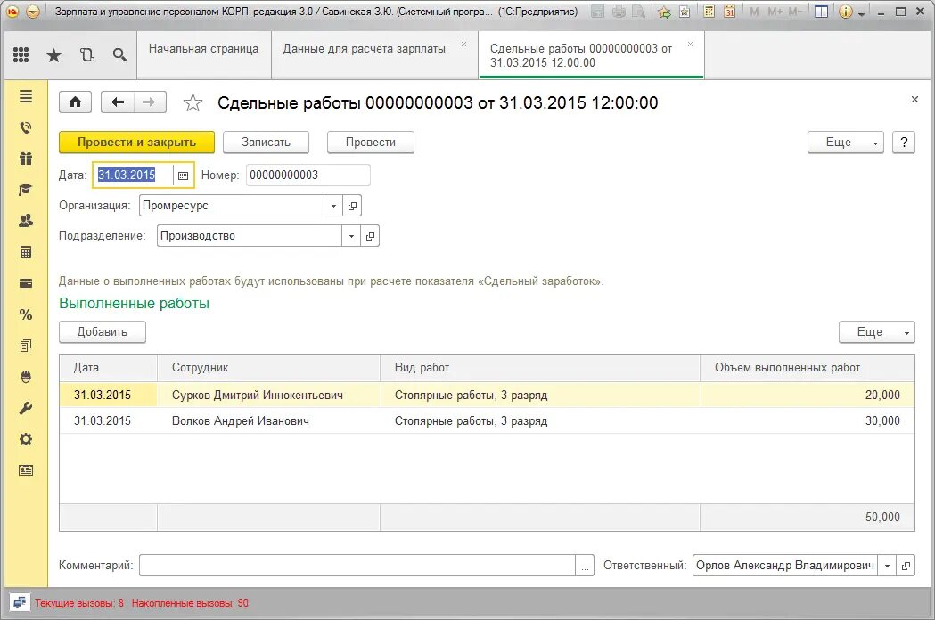This screenshot has width=935, height=620.
Task: Open the info (i) icon in the title bar
Action: pyautogui.click(x=845, y=12)
